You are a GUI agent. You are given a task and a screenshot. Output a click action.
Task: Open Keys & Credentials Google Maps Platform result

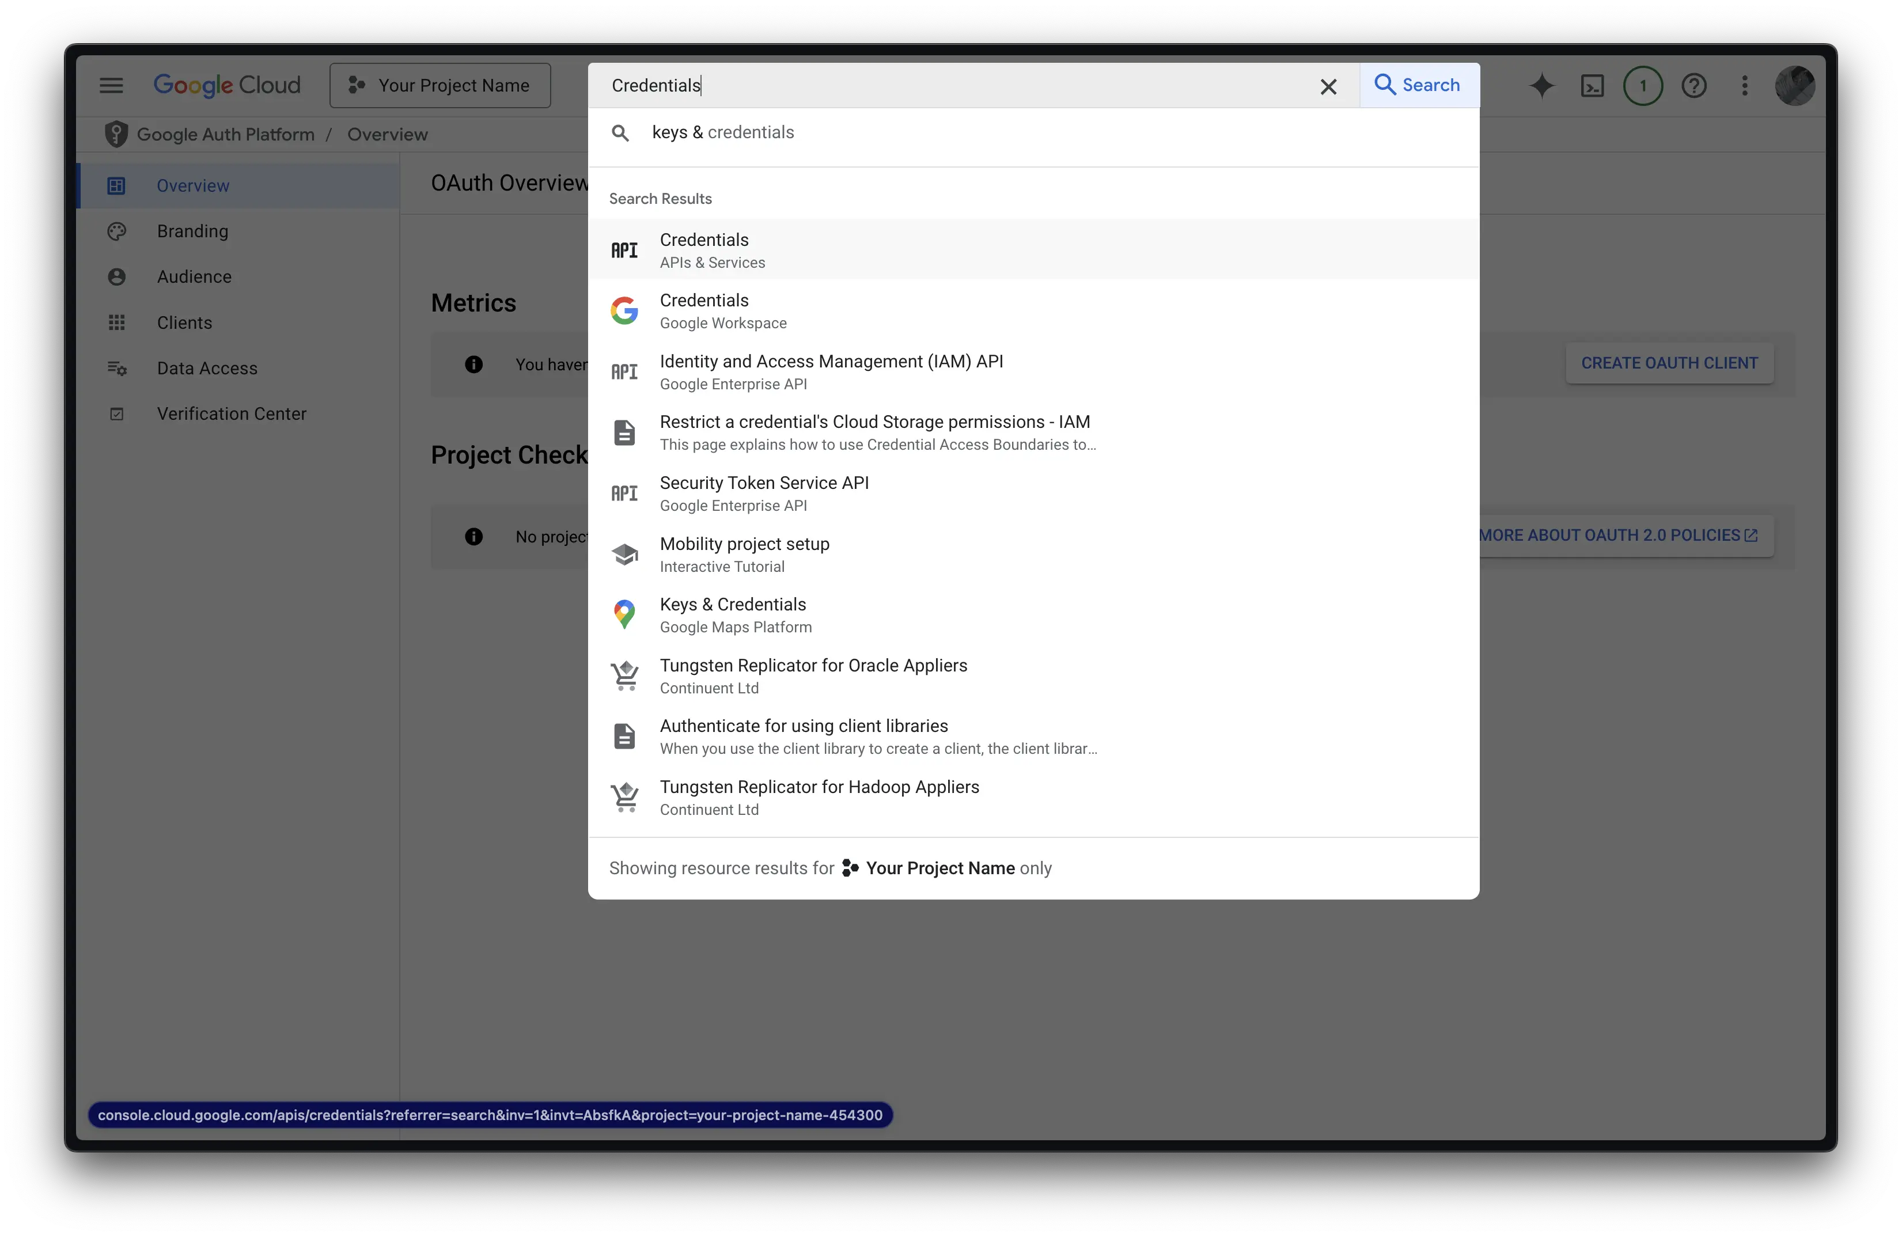pyautogui.click(x=1033, y=614)
